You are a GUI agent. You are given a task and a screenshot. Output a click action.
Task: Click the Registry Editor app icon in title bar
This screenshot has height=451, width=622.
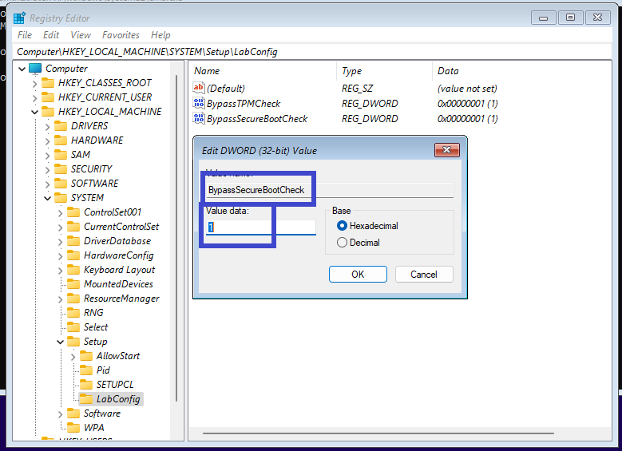pos(19,18)
